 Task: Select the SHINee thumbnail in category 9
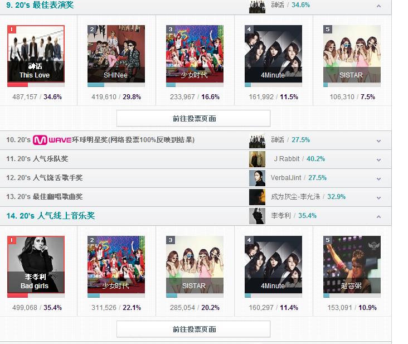click(116, 54)
